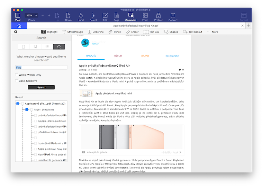The width and height of the screenshot is (263, 187).
Task: Go to the Home tab
Action: coord(19,26)
